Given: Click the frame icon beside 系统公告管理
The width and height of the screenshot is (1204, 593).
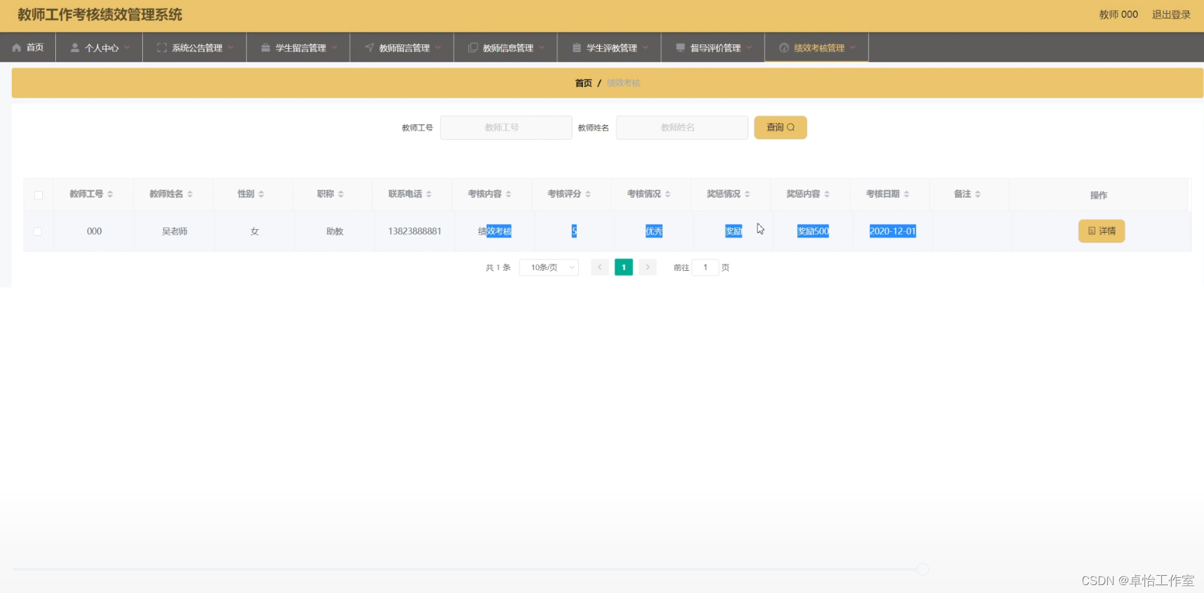Looking at the screenshot, I should click(161, 47).
